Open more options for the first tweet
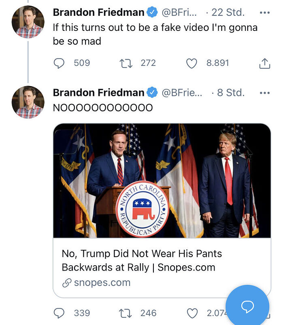 264,13
